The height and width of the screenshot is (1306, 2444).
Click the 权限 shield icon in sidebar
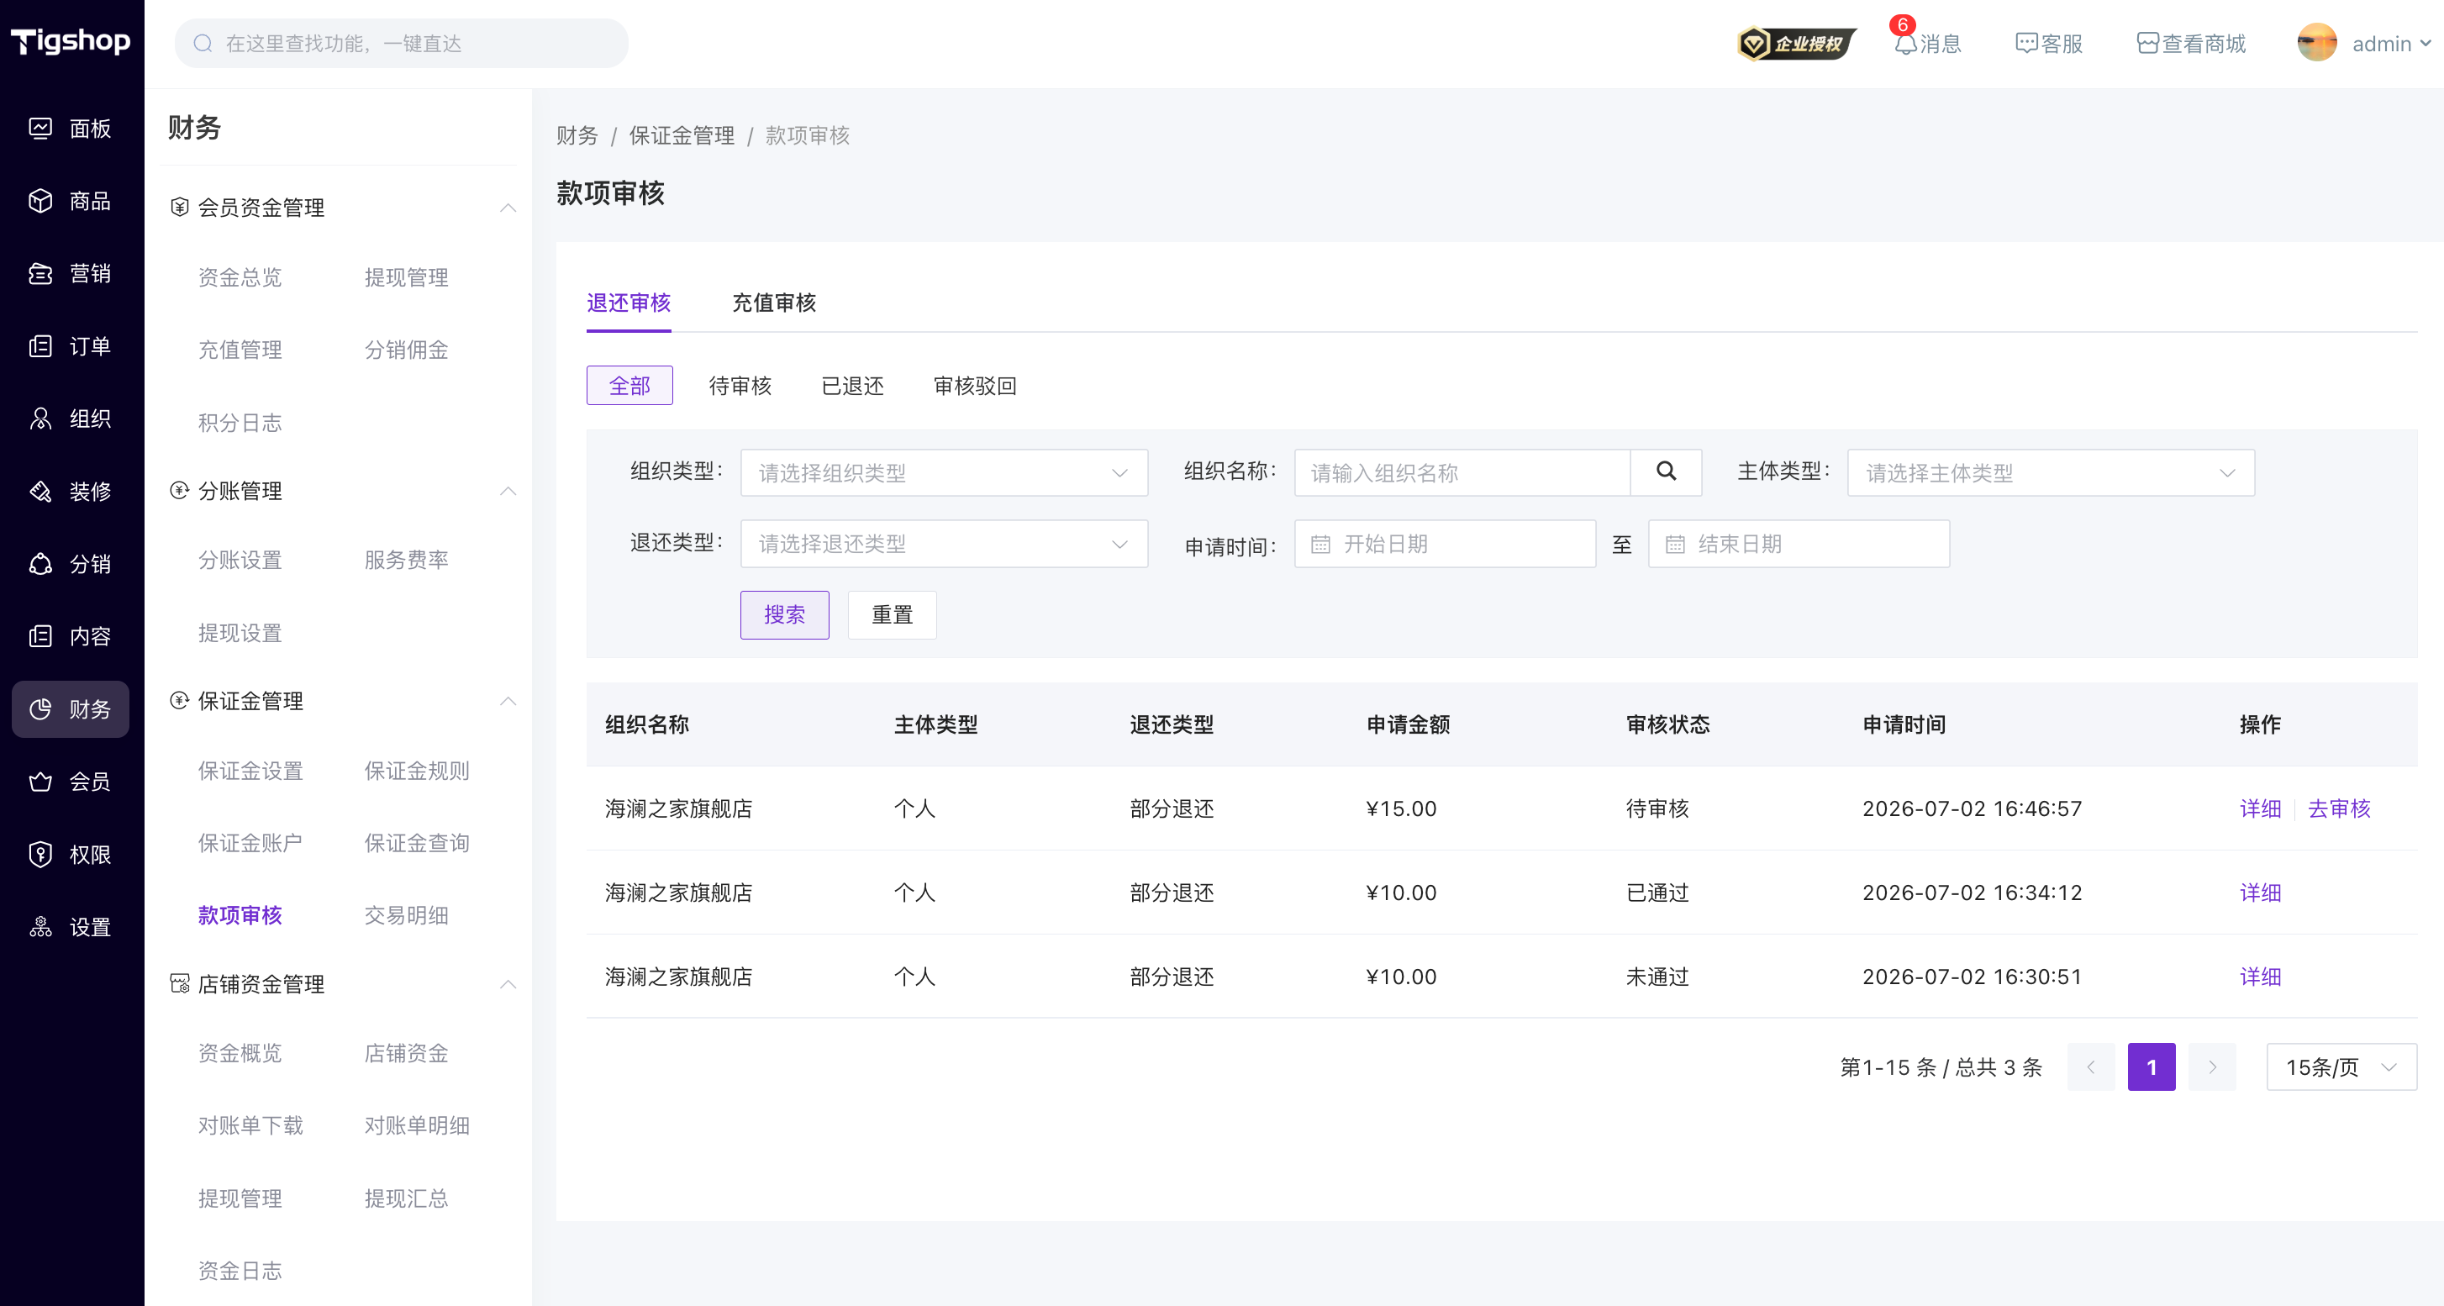click(x=40, y=855)
